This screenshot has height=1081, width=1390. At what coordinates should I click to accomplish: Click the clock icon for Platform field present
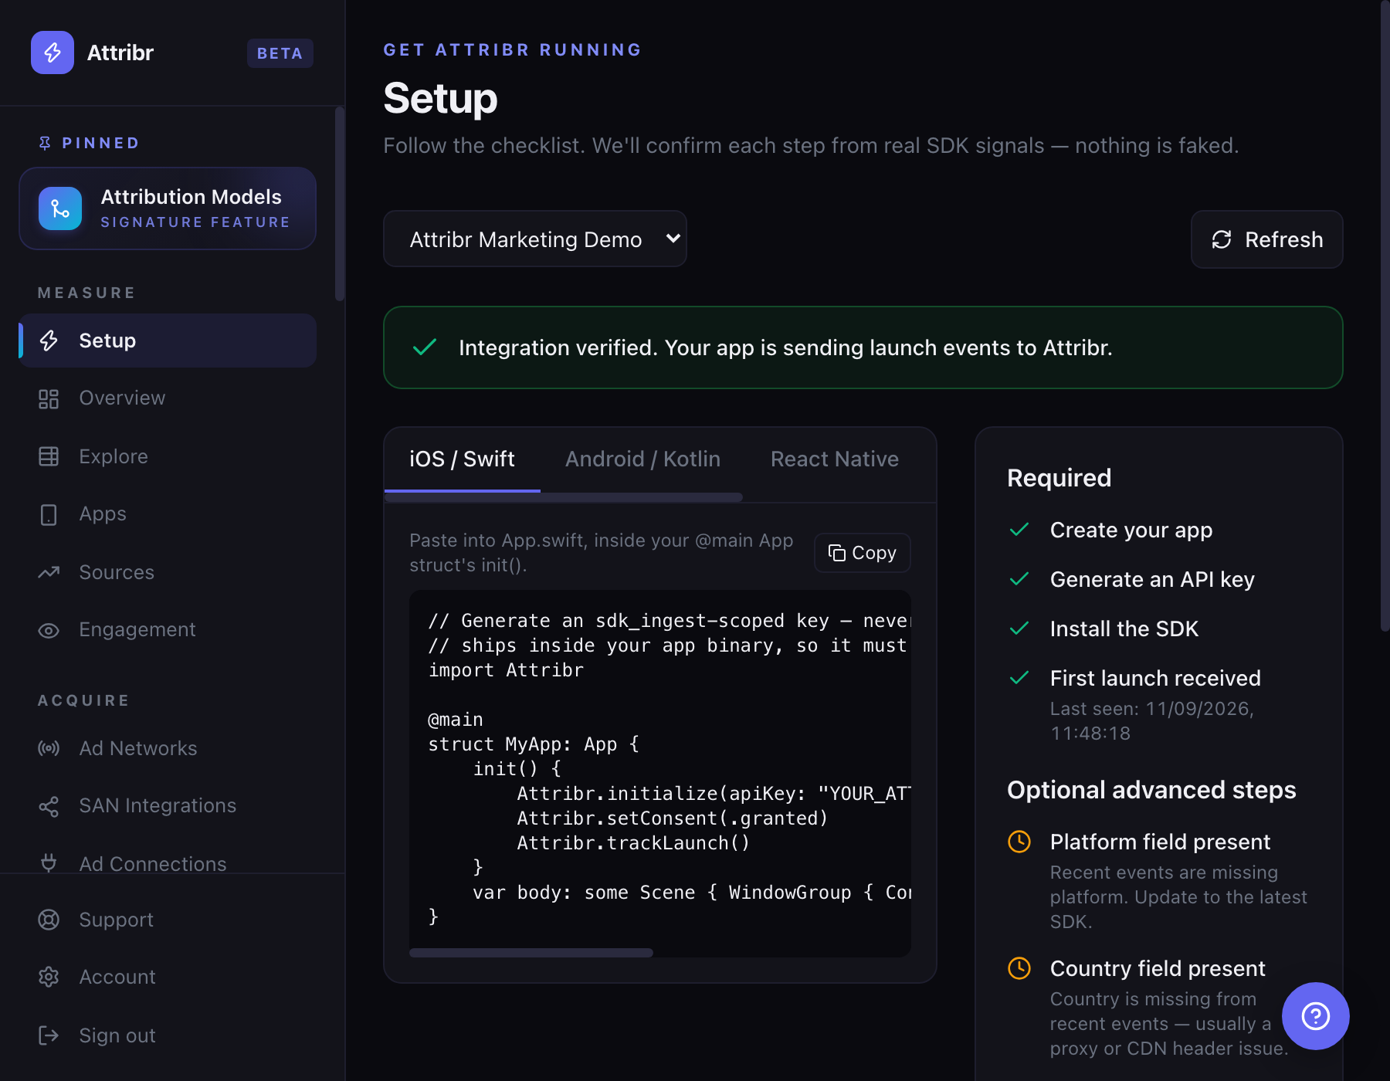[1019, 842]
